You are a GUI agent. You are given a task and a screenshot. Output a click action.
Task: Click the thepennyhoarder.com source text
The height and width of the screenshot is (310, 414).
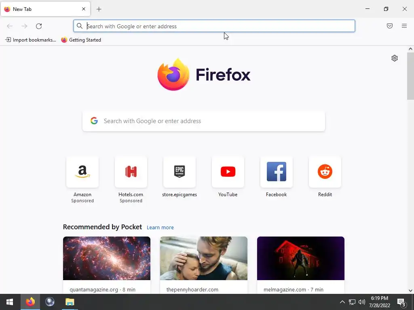click(192, 289)
